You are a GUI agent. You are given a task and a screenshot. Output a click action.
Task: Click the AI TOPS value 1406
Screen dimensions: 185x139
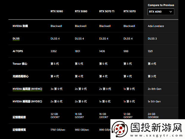point(102,51)
